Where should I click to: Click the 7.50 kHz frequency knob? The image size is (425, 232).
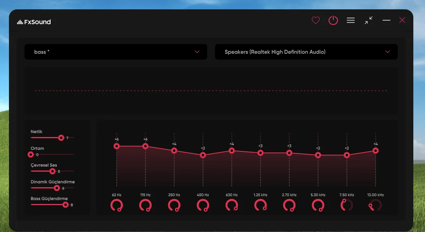coord(347,206)
